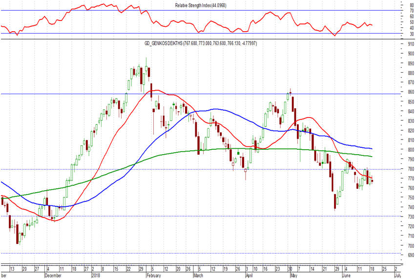
Task: Click the 14 date label
Action: [312, 269]
